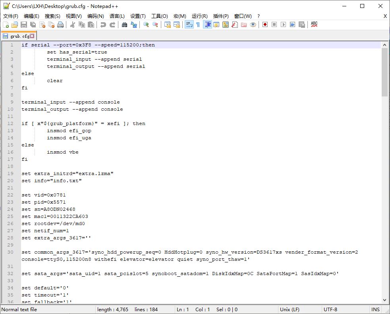
Task: Toggle the Word Wrap button
Action: point(189,25)
